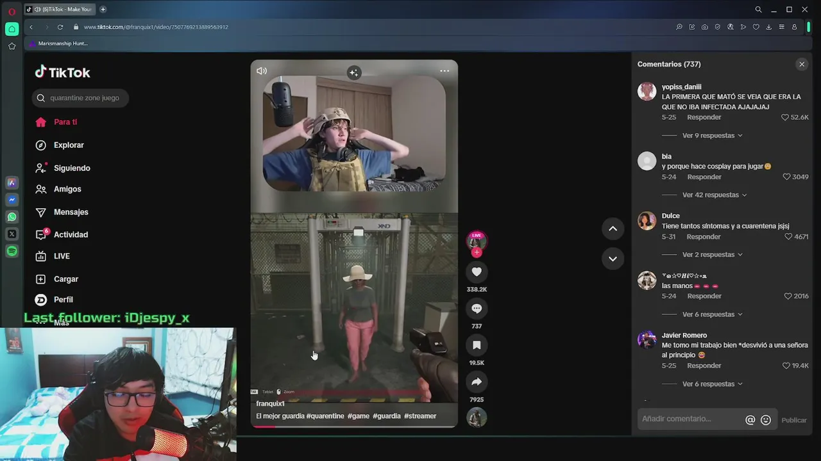
Task: Open the Marksmanship Hunt bookmark
Action: coord(58,44)
